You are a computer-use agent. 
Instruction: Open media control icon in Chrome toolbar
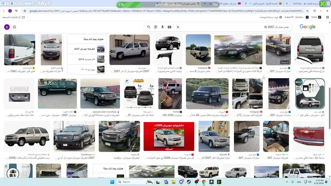pos(16,11)
